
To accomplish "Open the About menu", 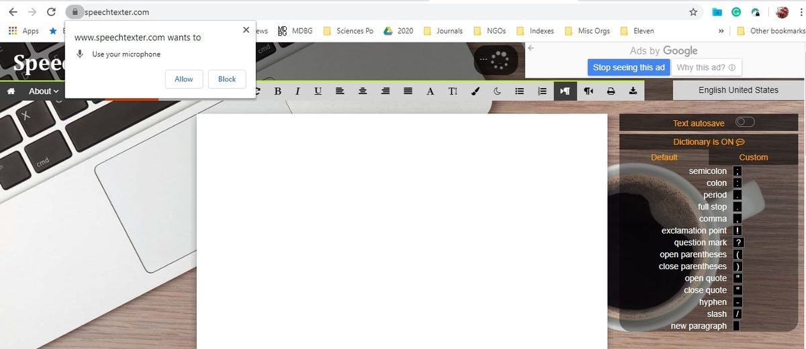I will pyautogui.click(x=44, y=91).
